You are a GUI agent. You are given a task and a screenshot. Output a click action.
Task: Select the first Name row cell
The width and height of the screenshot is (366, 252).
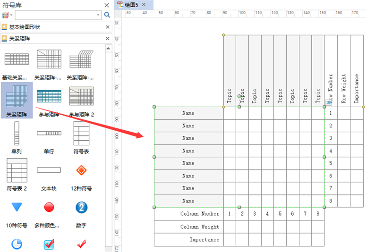click(x=189, y=113)
